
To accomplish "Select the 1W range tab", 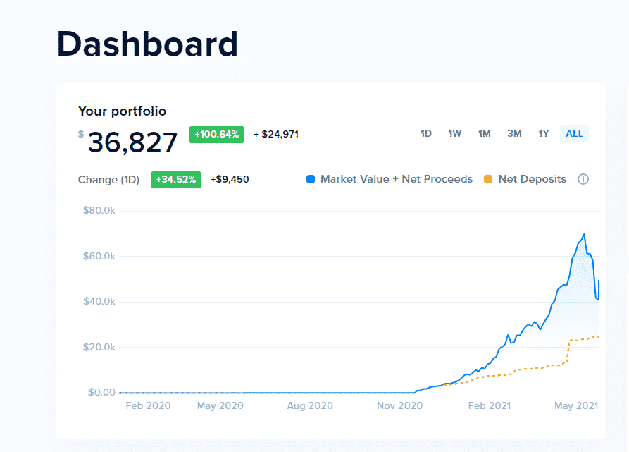I will (455, 133).
